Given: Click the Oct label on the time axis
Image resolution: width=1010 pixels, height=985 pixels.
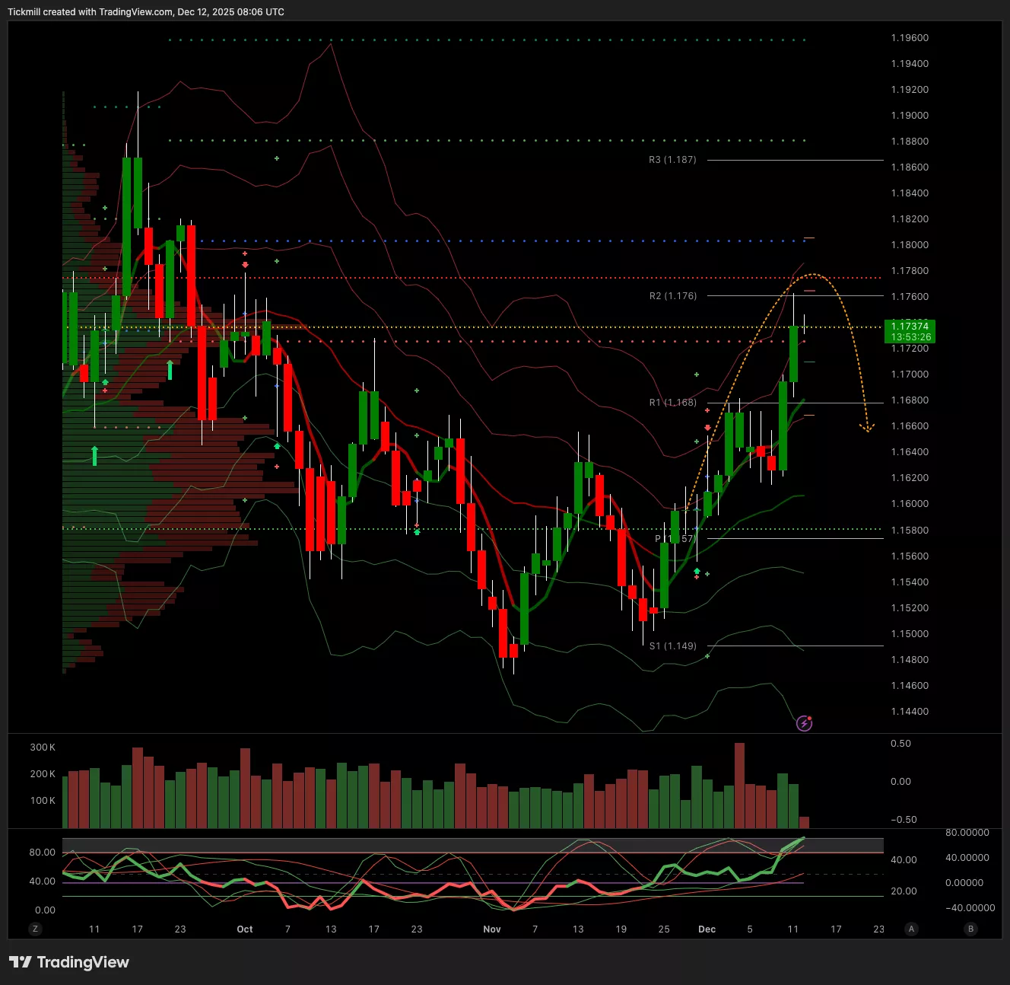Looking at the screenshot, I should coord(245,929).
